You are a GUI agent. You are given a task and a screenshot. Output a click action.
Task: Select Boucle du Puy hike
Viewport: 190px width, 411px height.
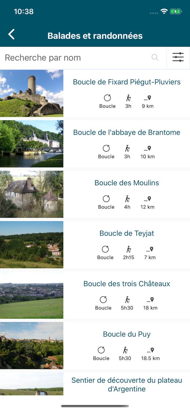tap(126, 334)
